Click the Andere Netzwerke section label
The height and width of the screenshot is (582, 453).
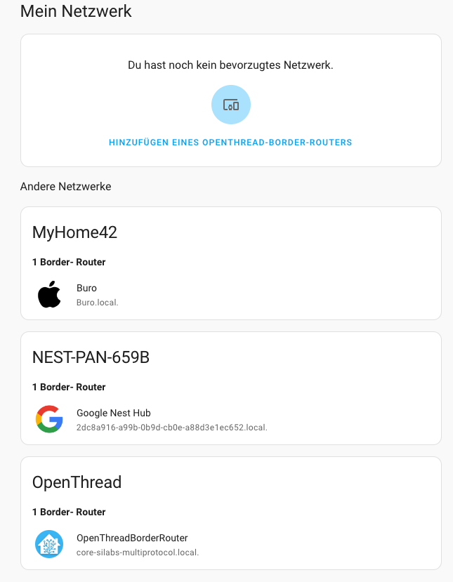click(65, 186)
